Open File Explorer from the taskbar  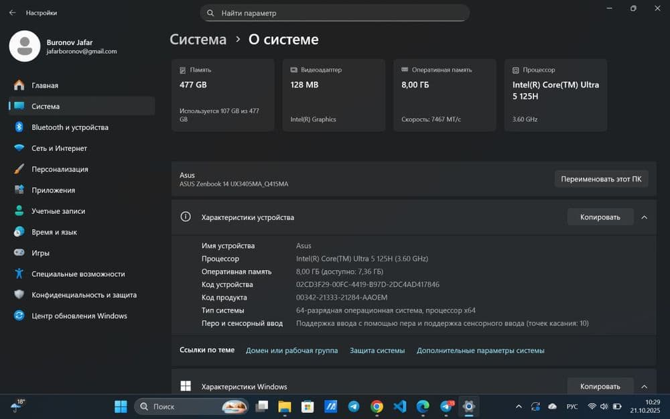pyautogui.click(x=285, y=406)
